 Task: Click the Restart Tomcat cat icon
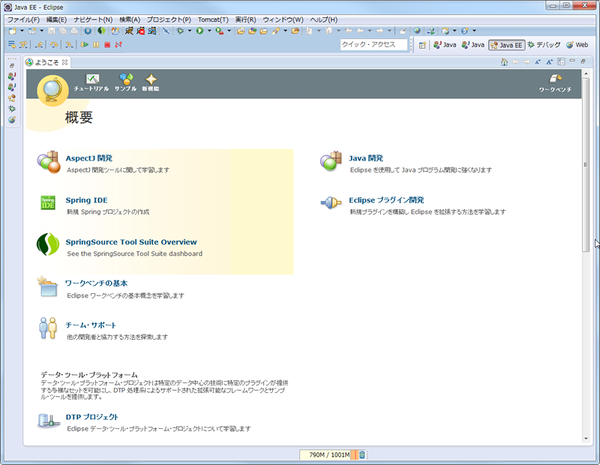coord(152,31)
